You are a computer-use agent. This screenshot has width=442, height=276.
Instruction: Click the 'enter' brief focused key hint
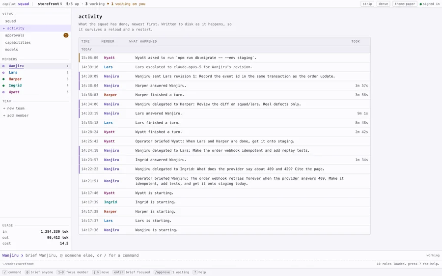119,272
